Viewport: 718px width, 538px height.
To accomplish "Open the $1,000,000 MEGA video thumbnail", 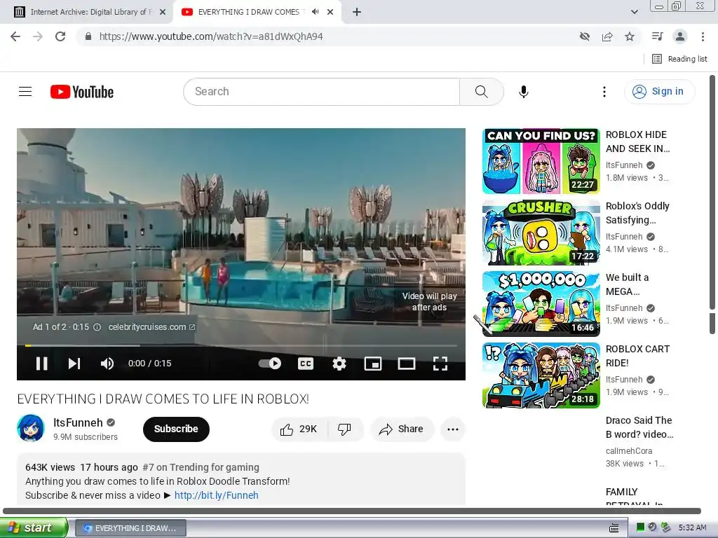I will click(x=541, y=304).
